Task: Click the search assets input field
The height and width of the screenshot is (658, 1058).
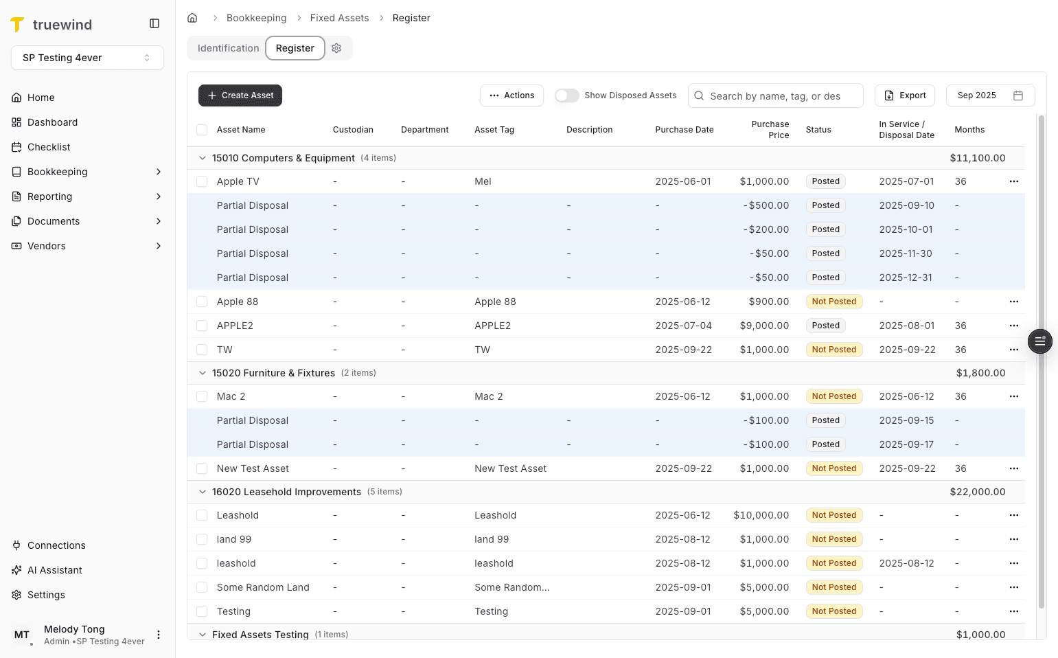Action: (x=775, y=95)
